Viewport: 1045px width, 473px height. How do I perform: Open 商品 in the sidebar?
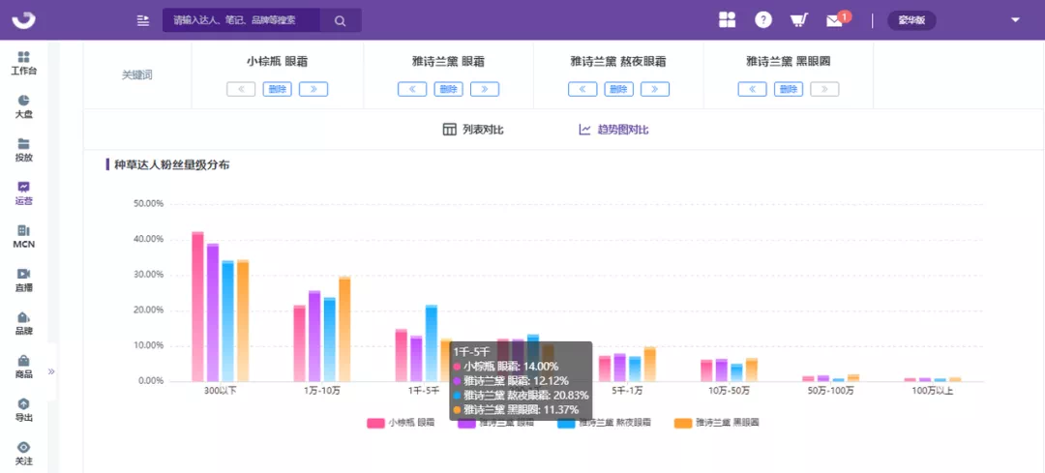pyautogui.click(x=24, y=367)
